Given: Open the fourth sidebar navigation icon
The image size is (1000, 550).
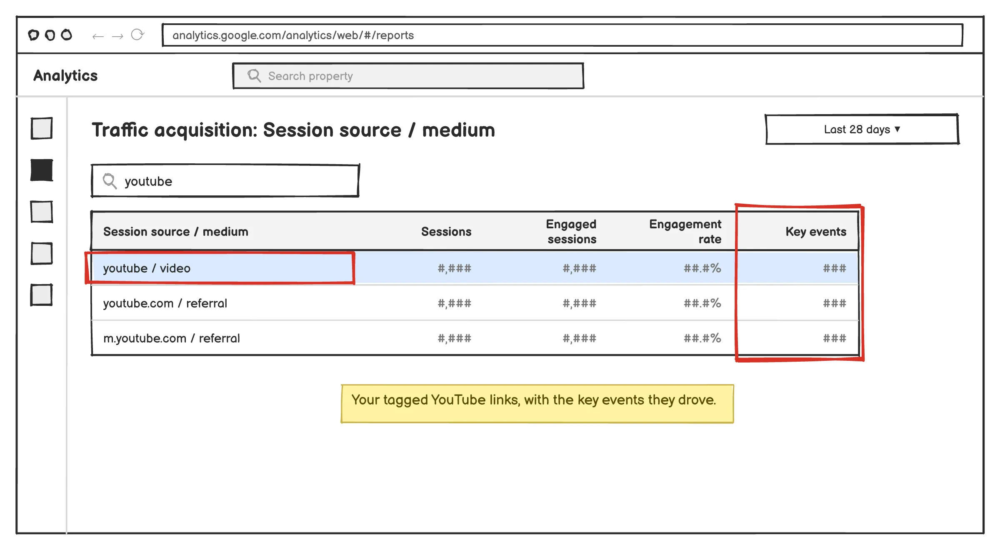Looking at the screenshot, I should 42,253.
